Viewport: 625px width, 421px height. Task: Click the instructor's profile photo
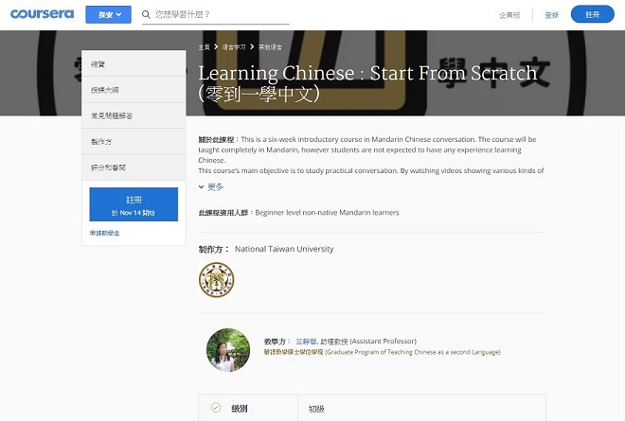click(x=228, y=350)
